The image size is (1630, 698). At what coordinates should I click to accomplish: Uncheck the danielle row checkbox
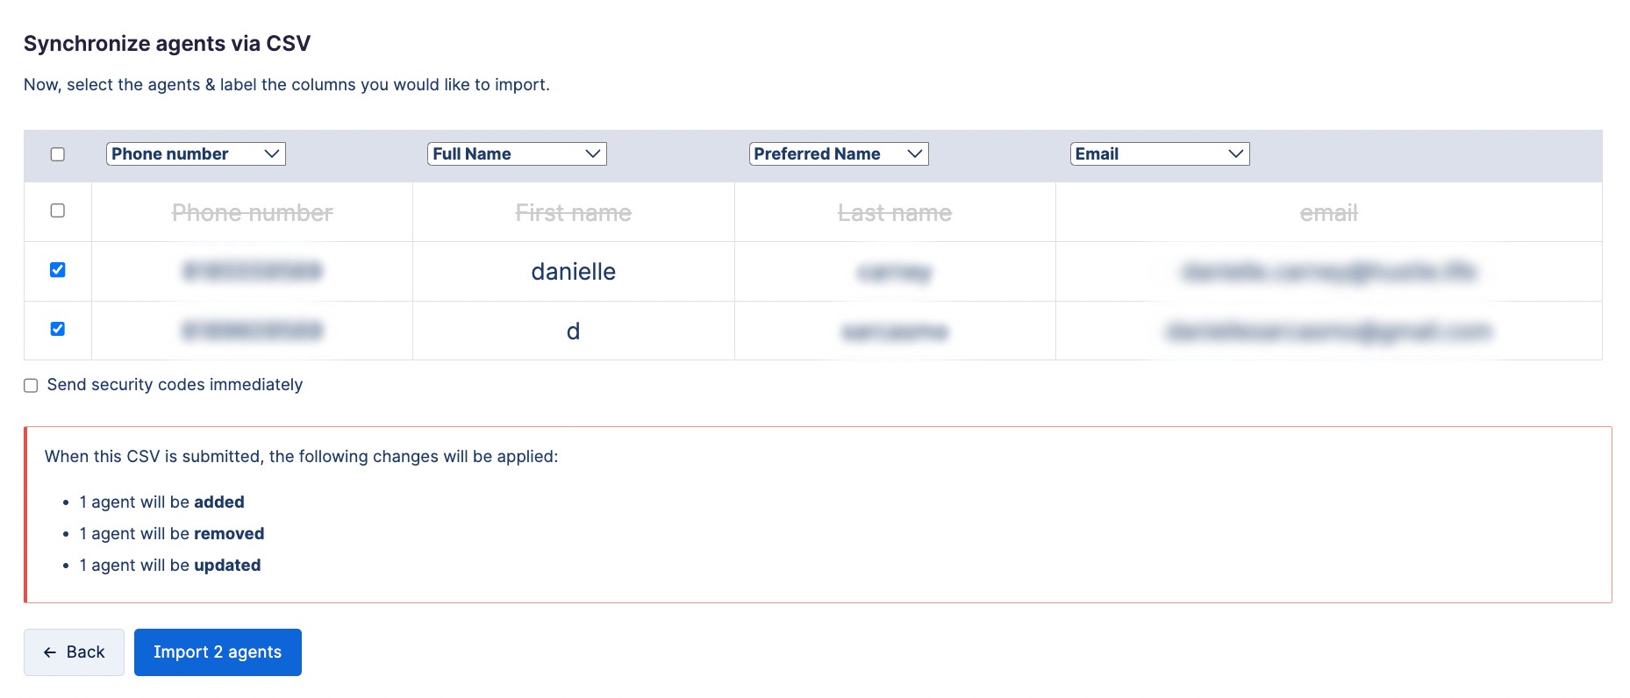[x=58, y=270]
